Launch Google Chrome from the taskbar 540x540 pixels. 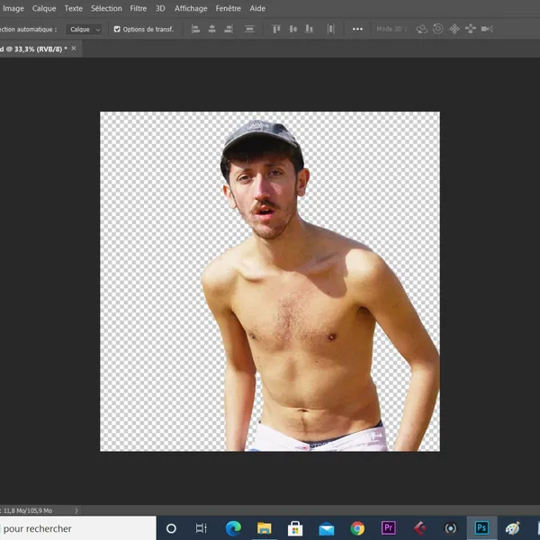[357, 528]
